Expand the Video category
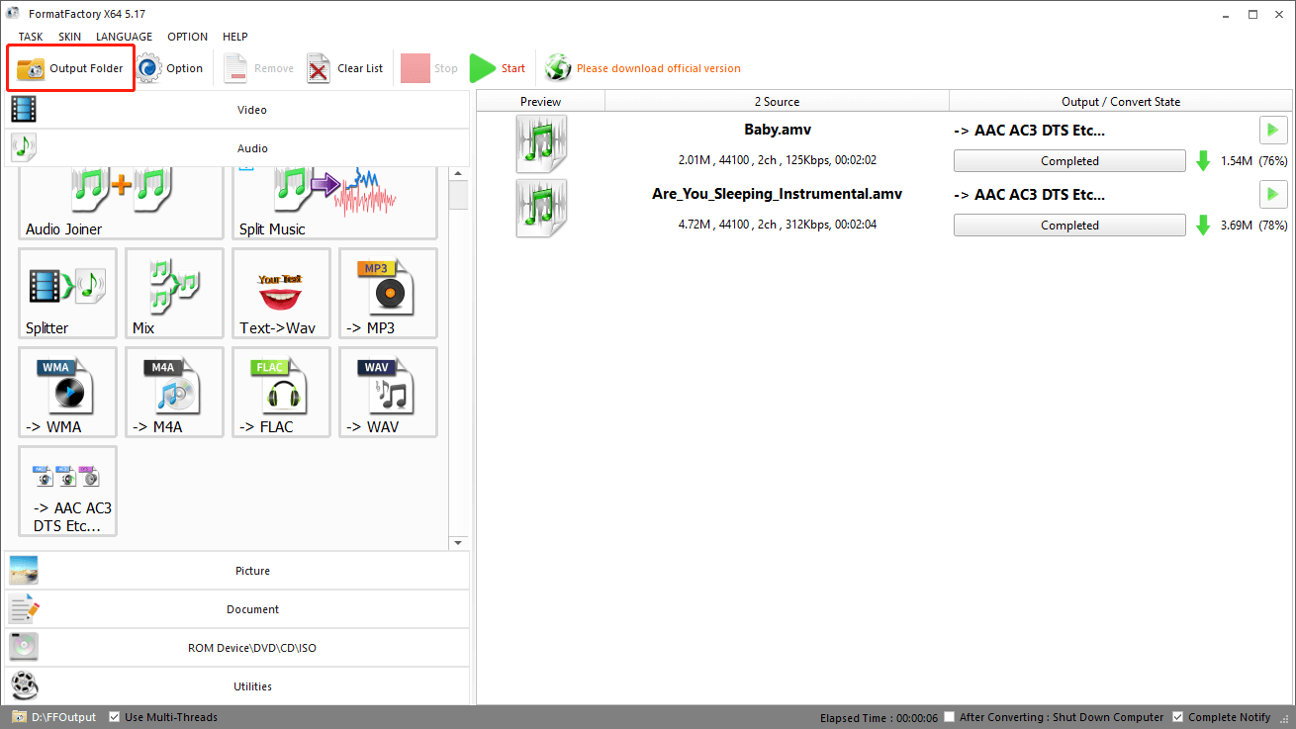 coord(237,110)
